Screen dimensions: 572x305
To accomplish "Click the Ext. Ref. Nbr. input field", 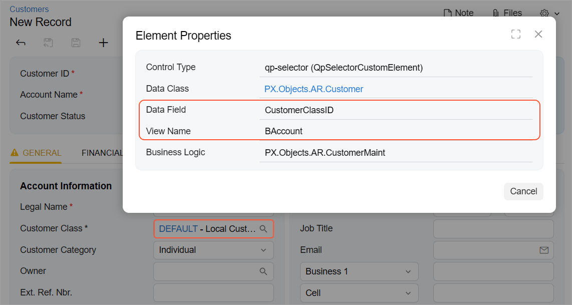I will (213, 293).
